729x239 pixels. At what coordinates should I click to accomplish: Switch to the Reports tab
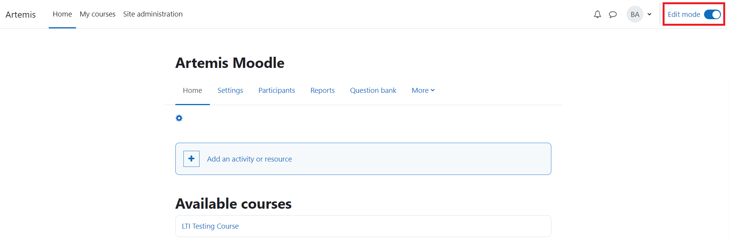tap(322, 90)
